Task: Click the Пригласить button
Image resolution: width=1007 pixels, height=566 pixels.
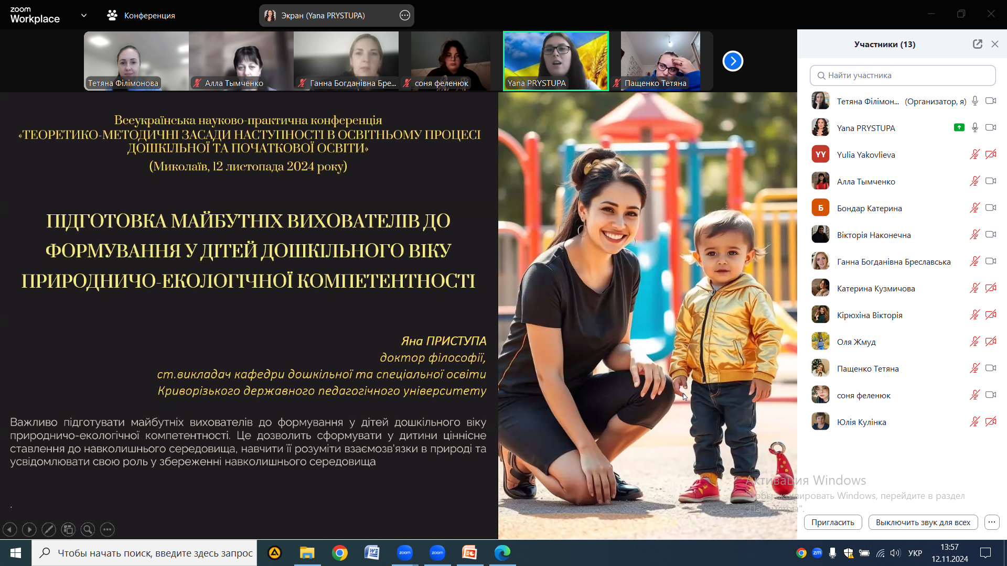Action: click(832, 522)
